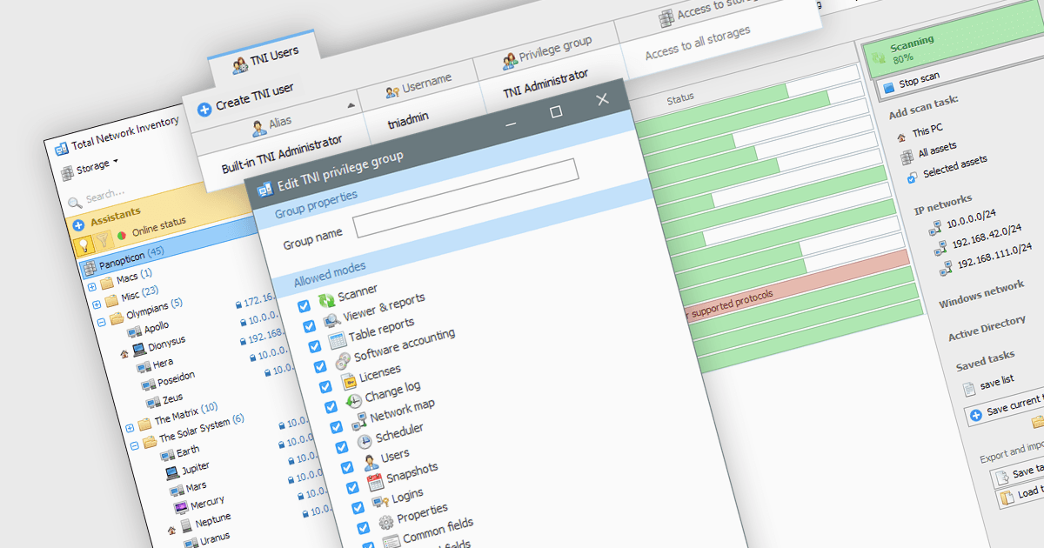Click the Logins icon
This screenshot has width=1044, height=548.
[380, 503]
